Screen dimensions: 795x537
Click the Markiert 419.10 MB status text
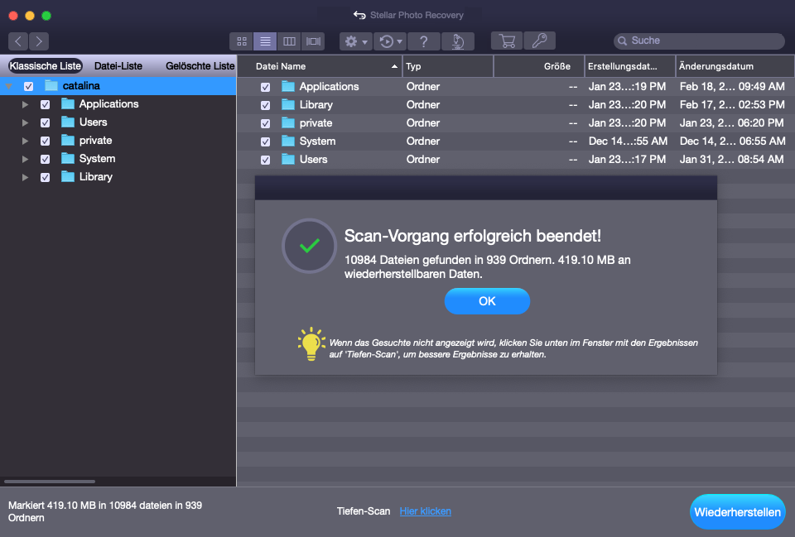105,511
